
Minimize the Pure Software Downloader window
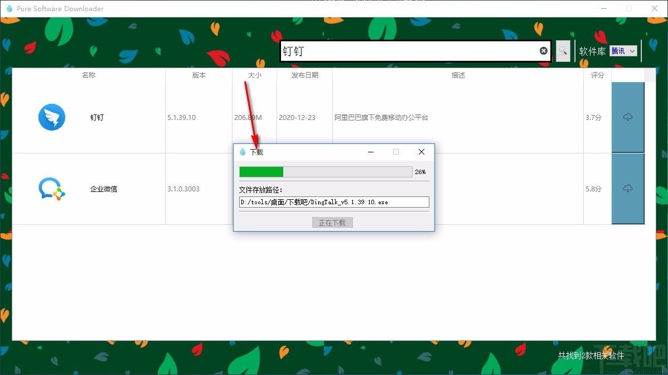pos(604,8)
